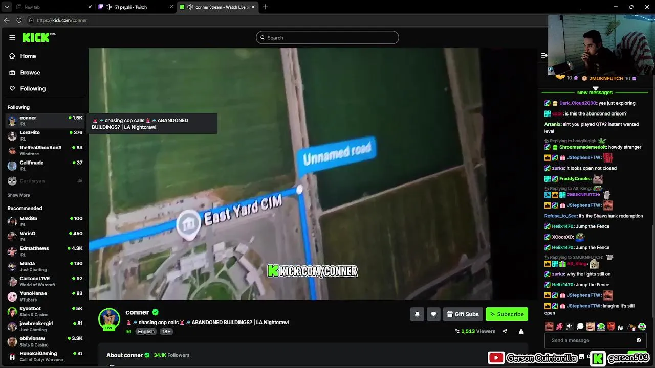
Task: Close the peyzki Twitch tab
Action: coord(171,7)
